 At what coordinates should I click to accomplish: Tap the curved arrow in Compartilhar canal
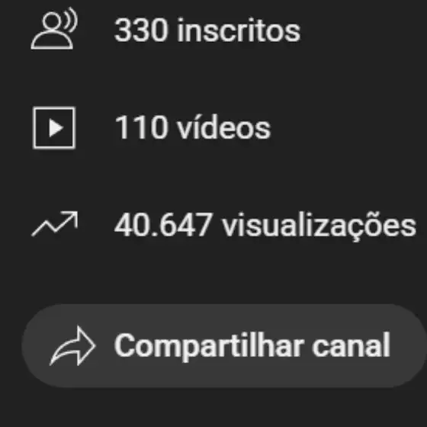(x=72, y=346)
